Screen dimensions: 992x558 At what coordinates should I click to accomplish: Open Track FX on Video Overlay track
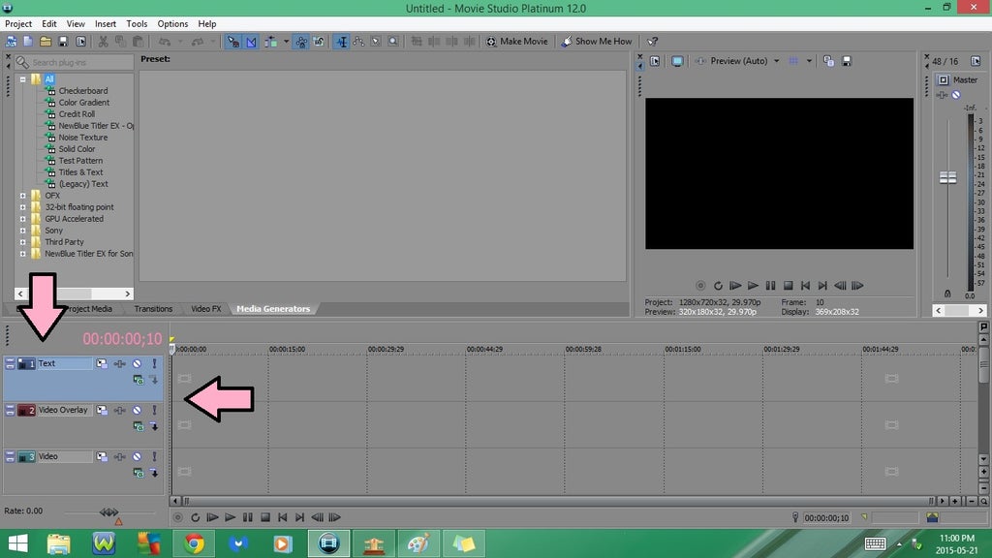coord(120,411)
